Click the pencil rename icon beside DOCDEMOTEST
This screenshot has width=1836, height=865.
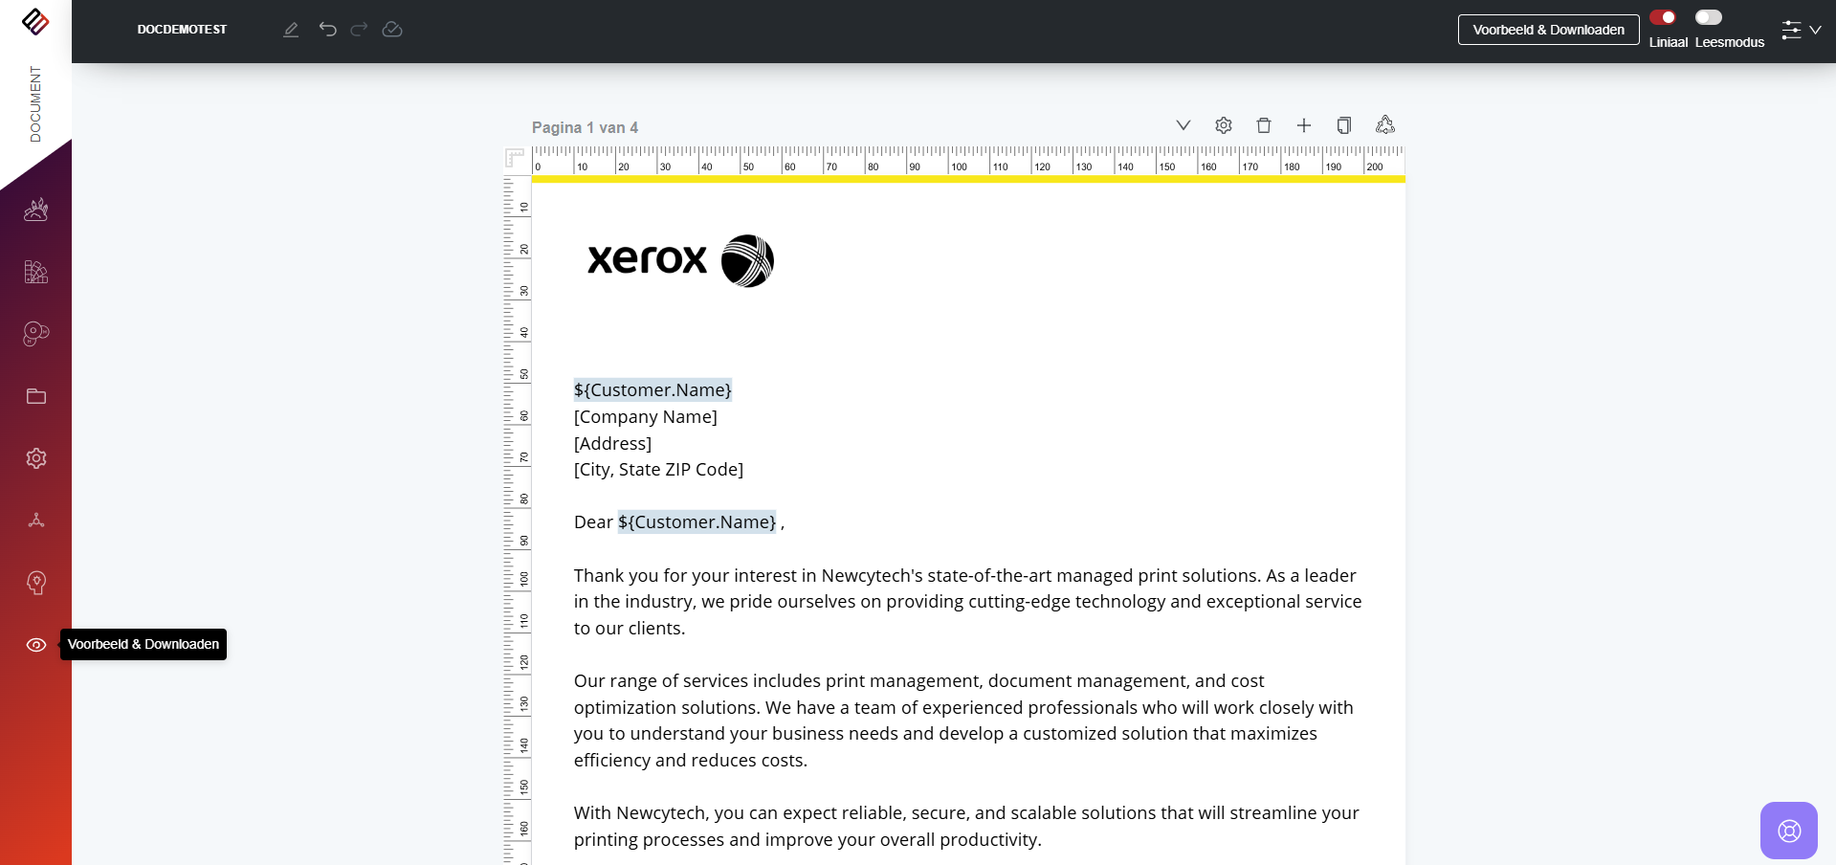click(291, 30)
